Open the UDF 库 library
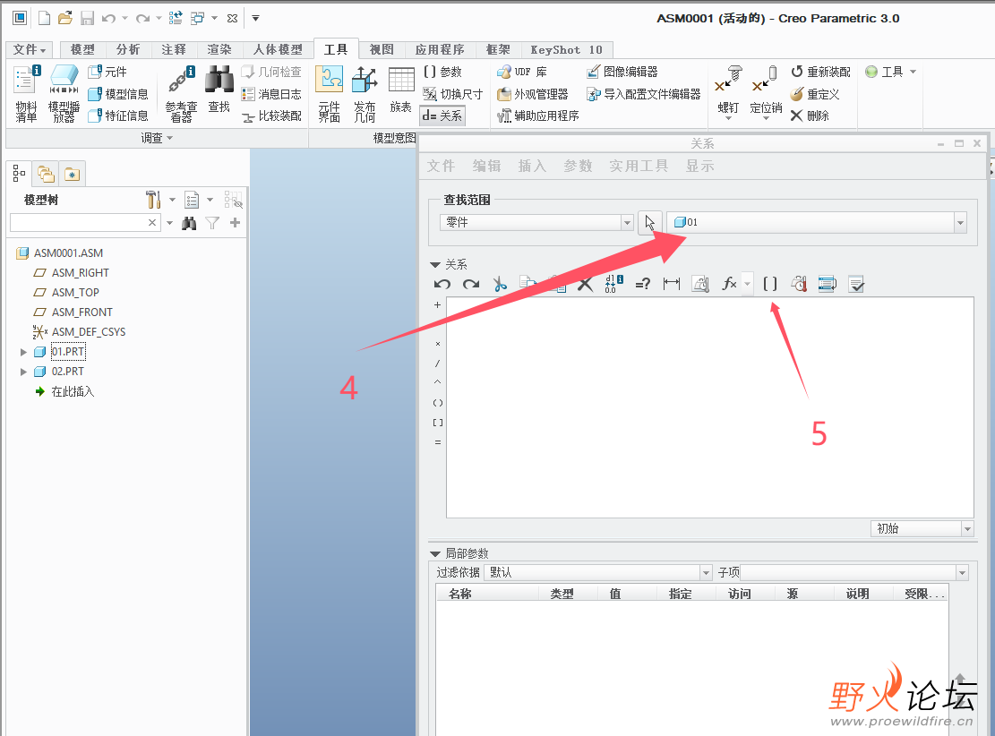Image resolution: width=995 pixels, height=736 pixels. [x=521, y=72]
